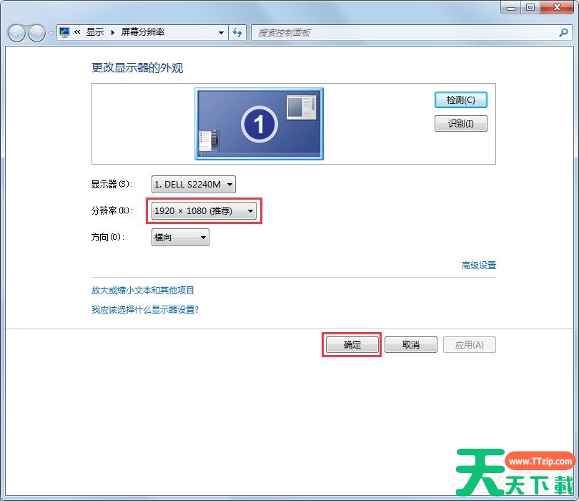The width and height of the screenshot is (579, 501).
Task: Click the double chevron in address bar
Action: tap(77, 32)
